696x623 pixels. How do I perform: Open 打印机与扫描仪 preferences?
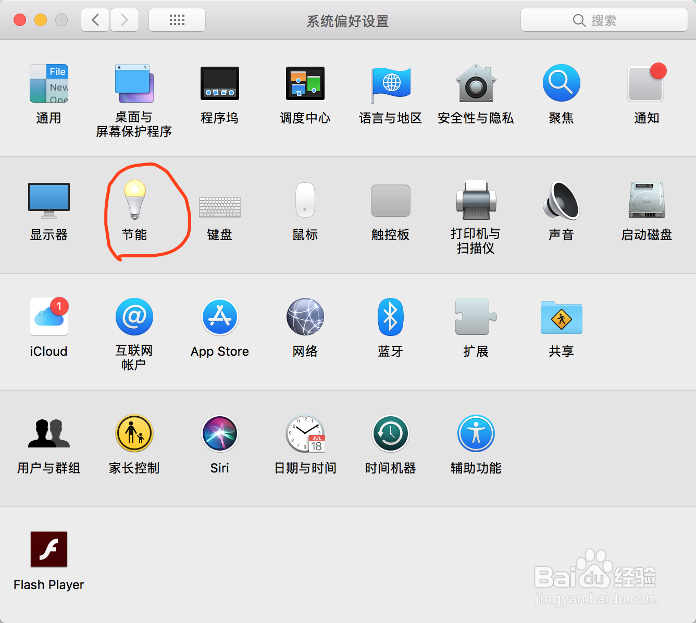476,200
